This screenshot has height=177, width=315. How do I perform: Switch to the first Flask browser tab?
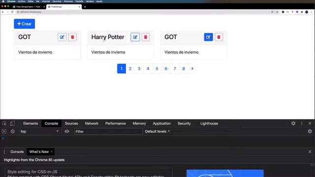(x=29, y=7)
